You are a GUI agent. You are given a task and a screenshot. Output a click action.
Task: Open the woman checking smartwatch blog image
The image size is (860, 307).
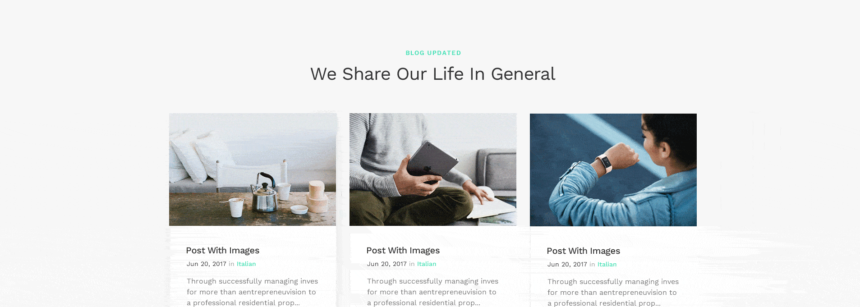coord(613,170)
